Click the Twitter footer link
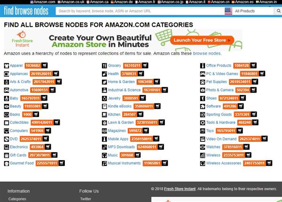 [x=86, y=199]
